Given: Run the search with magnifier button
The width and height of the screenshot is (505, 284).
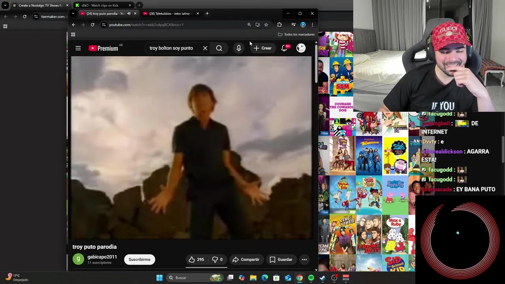Looking at the screenshot, I should [219, 48].
